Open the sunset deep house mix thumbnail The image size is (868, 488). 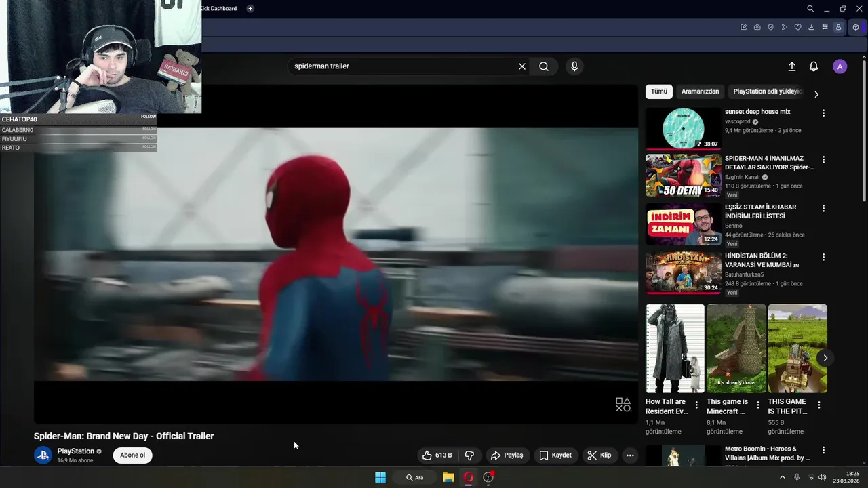(683, 129)
